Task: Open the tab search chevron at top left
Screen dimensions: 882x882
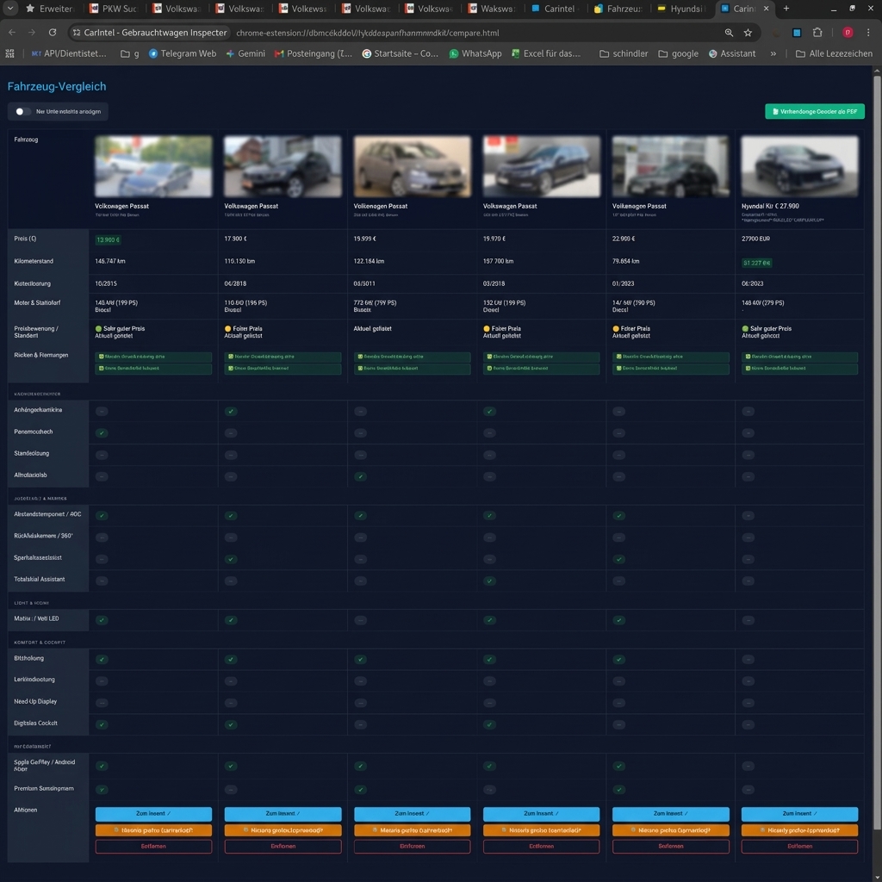Action: pos(10,9)
